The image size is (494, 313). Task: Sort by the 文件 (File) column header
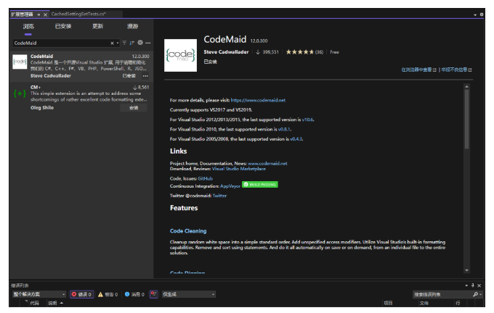tap(424, 304)
